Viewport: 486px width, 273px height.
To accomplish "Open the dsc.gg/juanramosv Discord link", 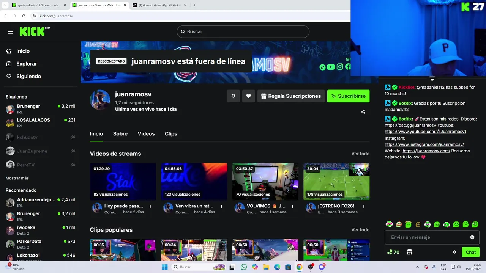I will click(x=410, y=125).
